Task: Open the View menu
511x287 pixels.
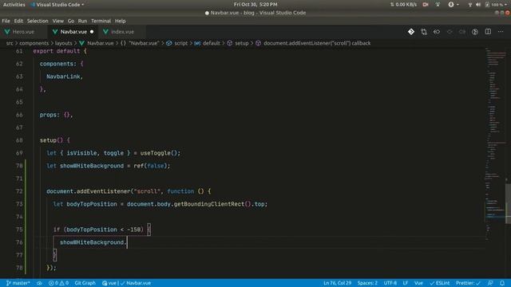Action: pos(58,21)
